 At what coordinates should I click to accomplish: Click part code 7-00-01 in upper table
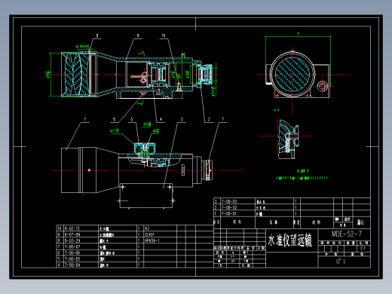pyautogui.click(x=229, y=213)
